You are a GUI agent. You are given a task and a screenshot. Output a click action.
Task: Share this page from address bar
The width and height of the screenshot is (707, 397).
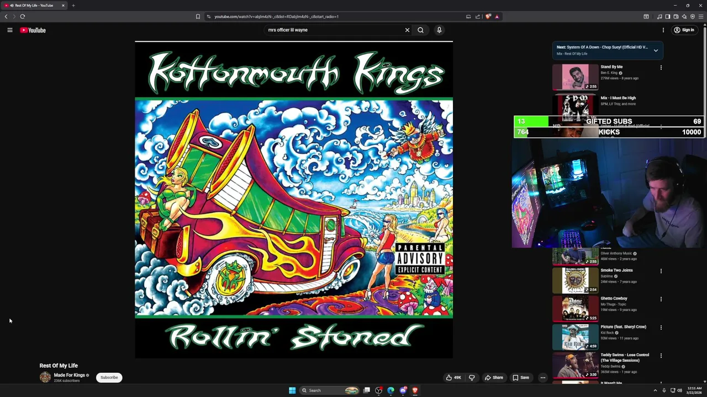tap(478, 17)
